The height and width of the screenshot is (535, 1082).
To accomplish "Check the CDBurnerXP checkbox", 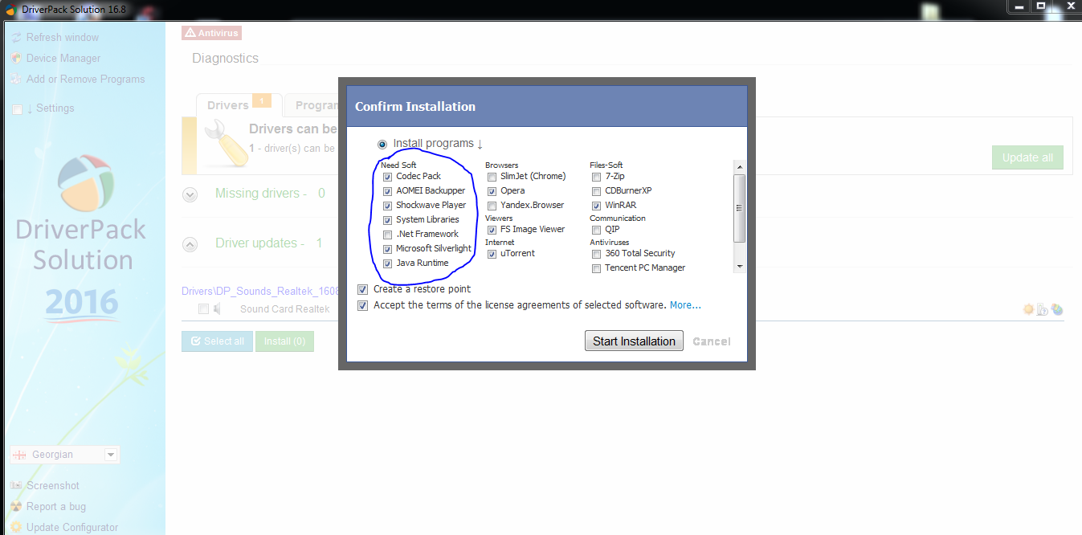I will tap(597, 191).
